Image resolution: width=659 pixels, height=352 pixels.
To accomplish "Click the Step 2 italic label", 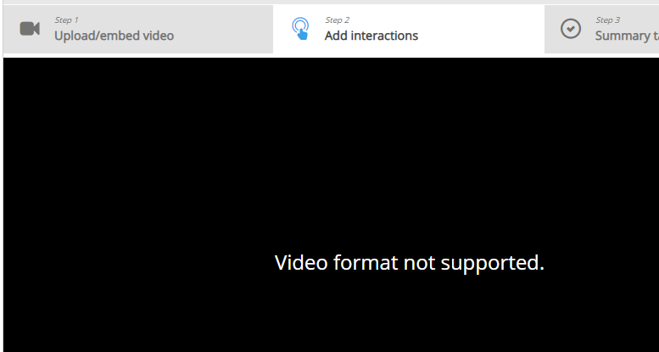I will click(x=337, y=20).
